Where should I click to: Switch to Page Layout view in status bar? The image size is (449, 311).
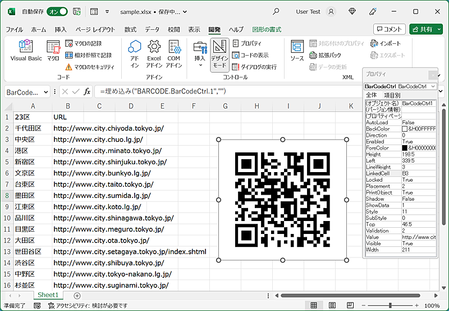click(x=332, y=305)
